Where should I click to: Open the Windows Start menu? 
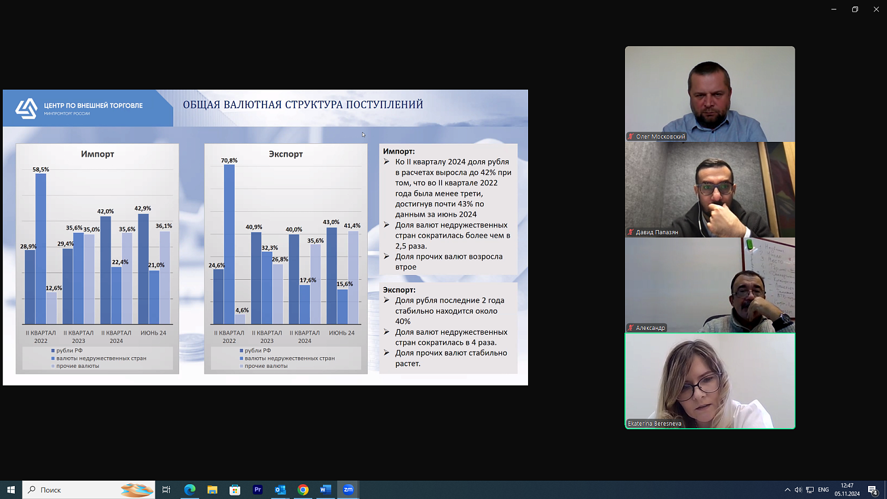click(x=11, y=490)
